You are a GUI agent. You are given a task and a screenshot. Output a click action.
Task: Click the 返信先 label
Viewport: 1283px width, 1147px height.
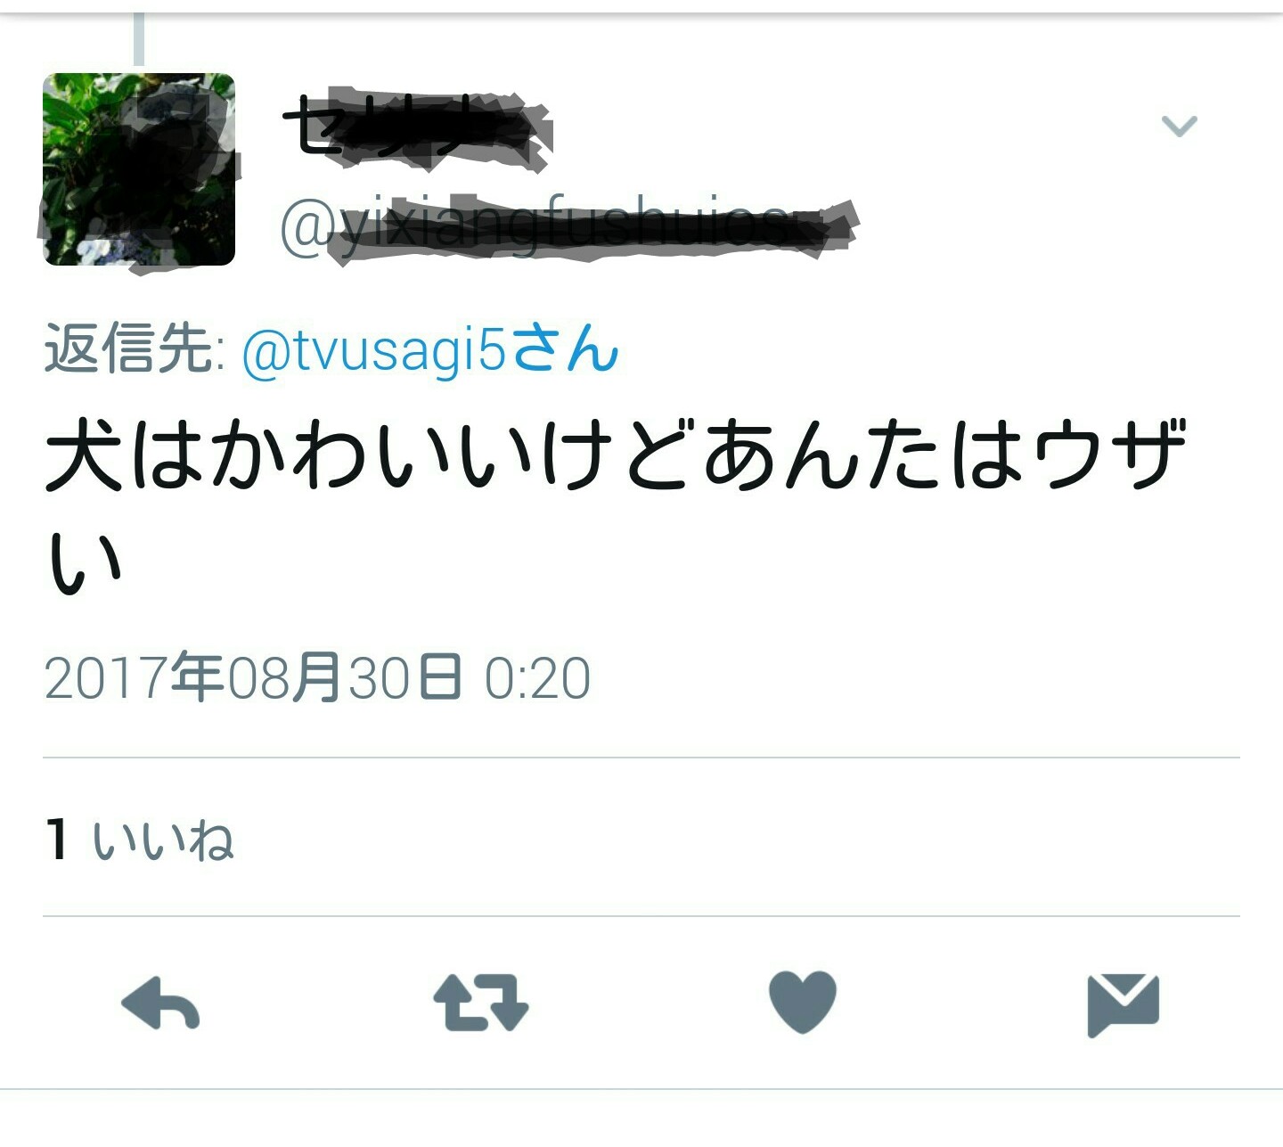click(132, 348)
